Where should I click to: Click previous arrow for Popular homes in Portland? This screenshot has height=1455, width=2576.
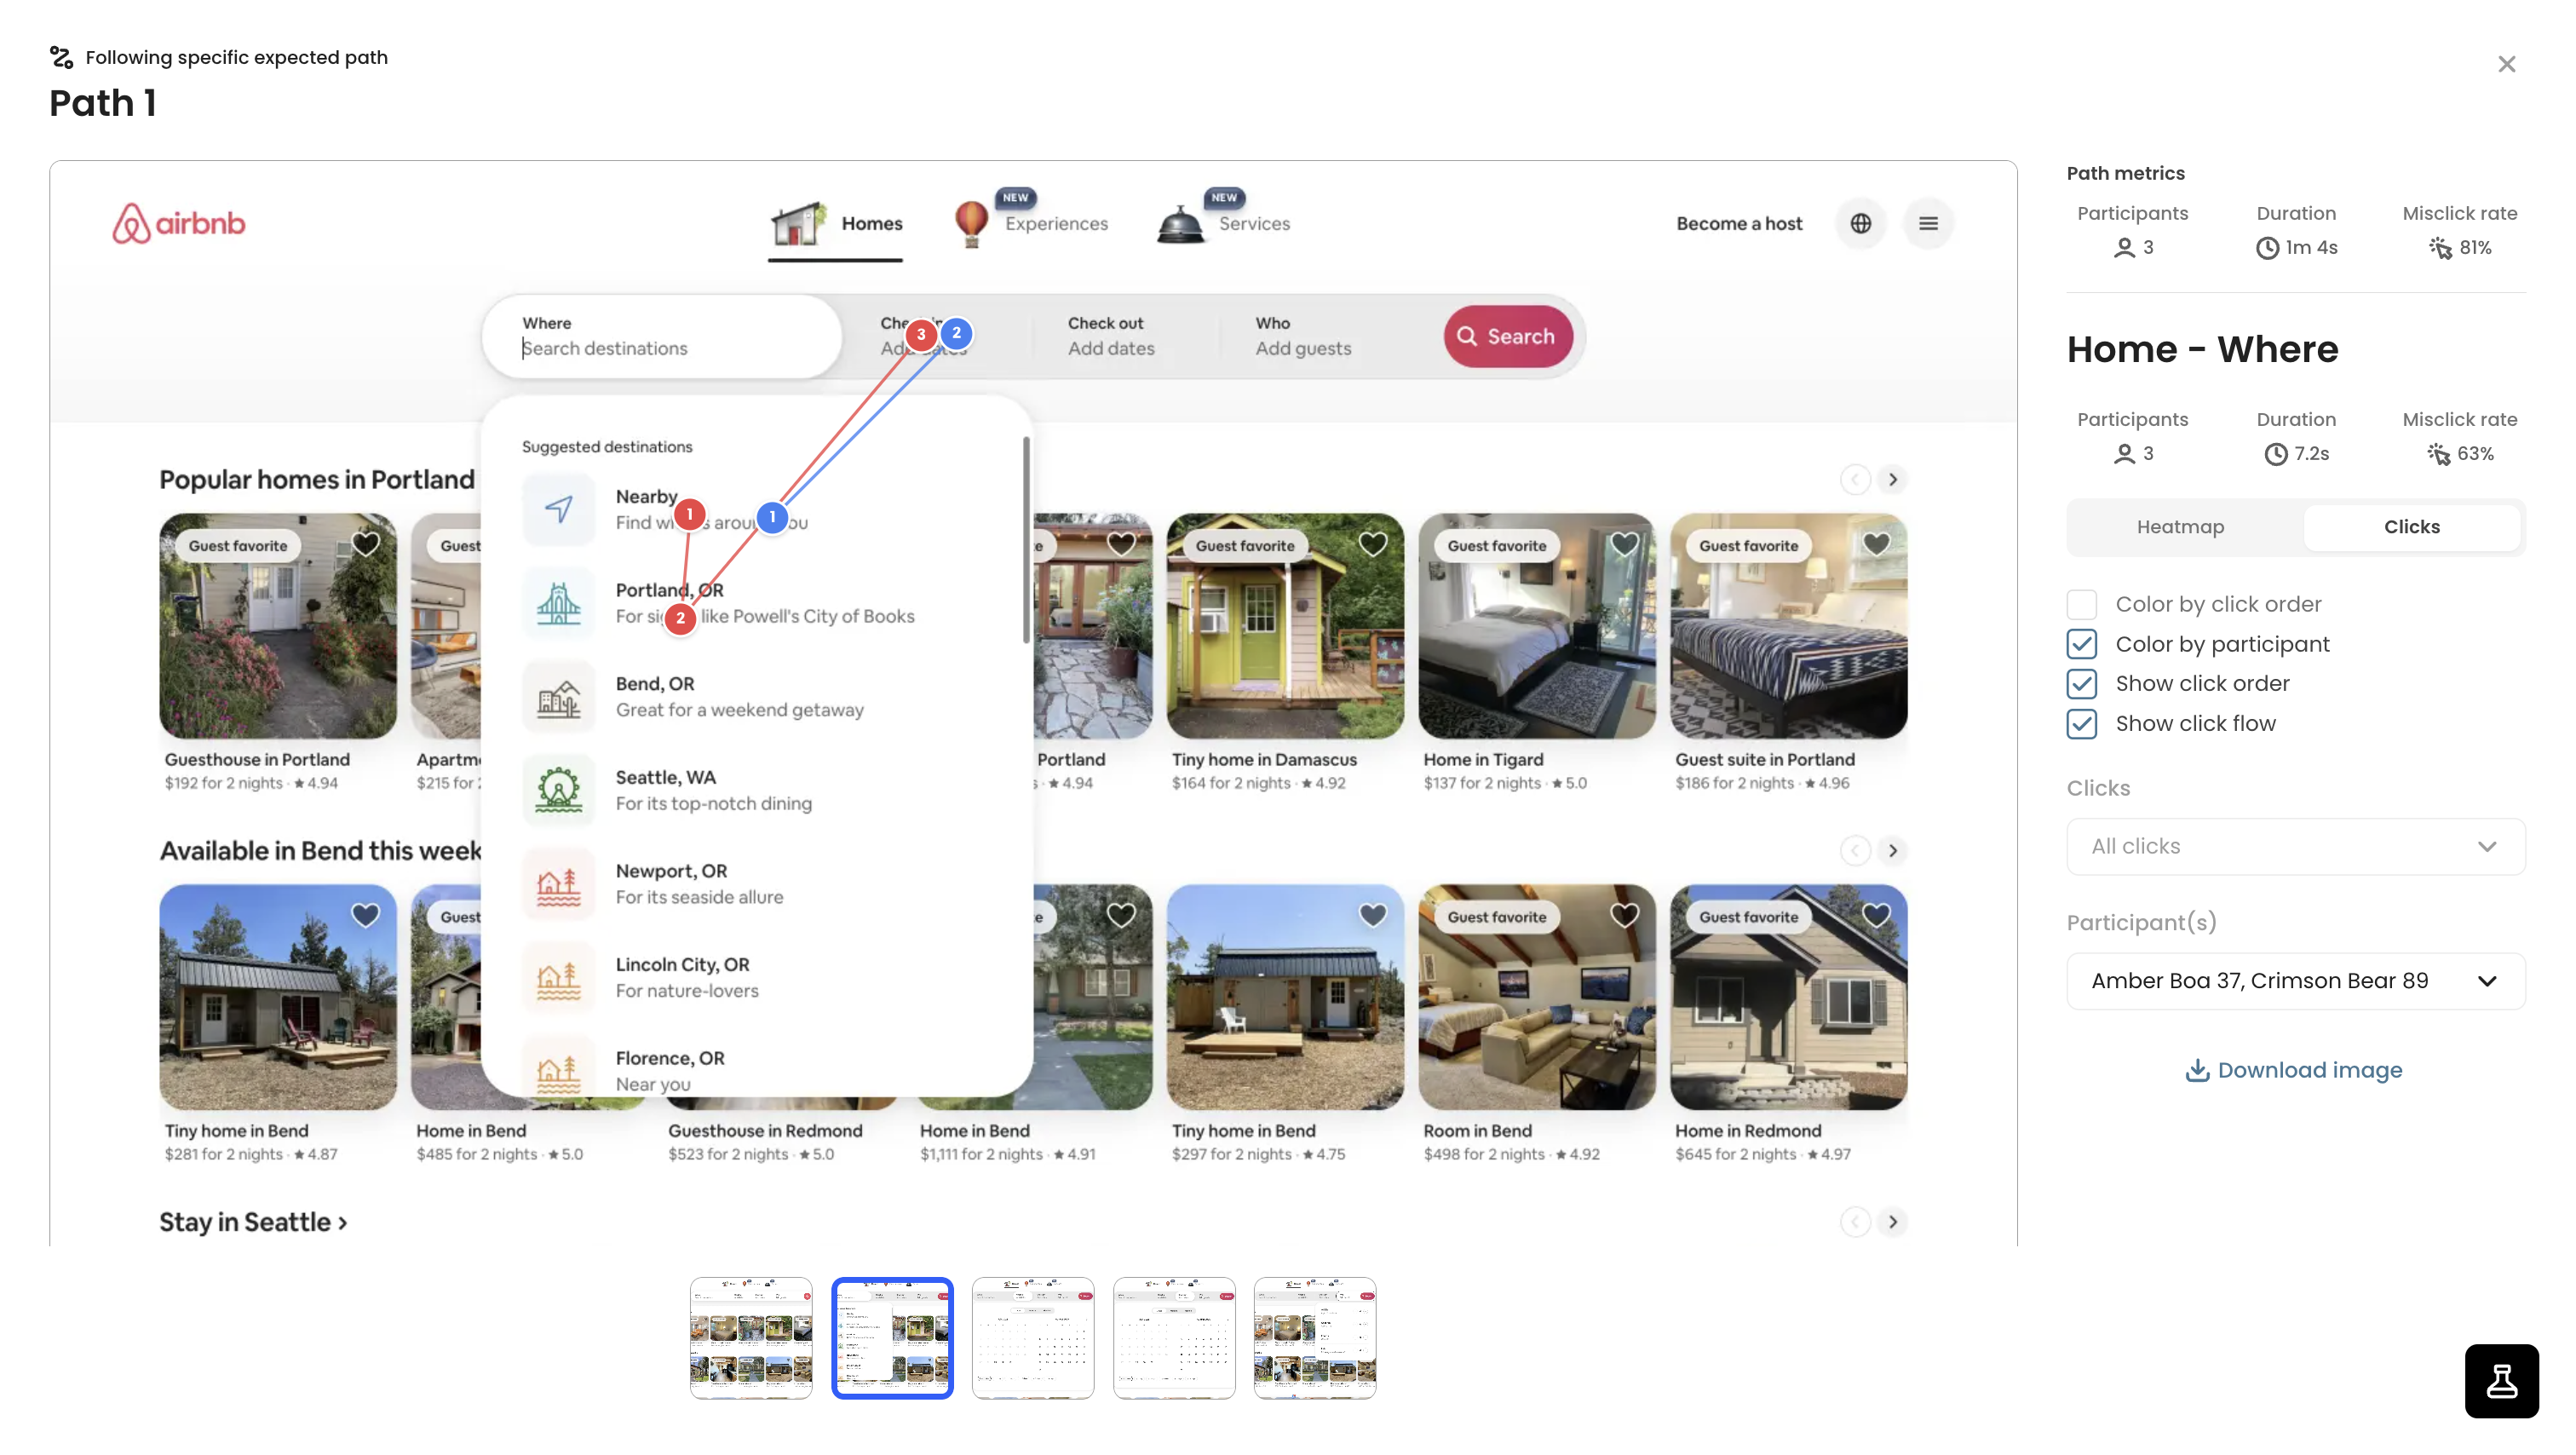[x=1855, y=480]
